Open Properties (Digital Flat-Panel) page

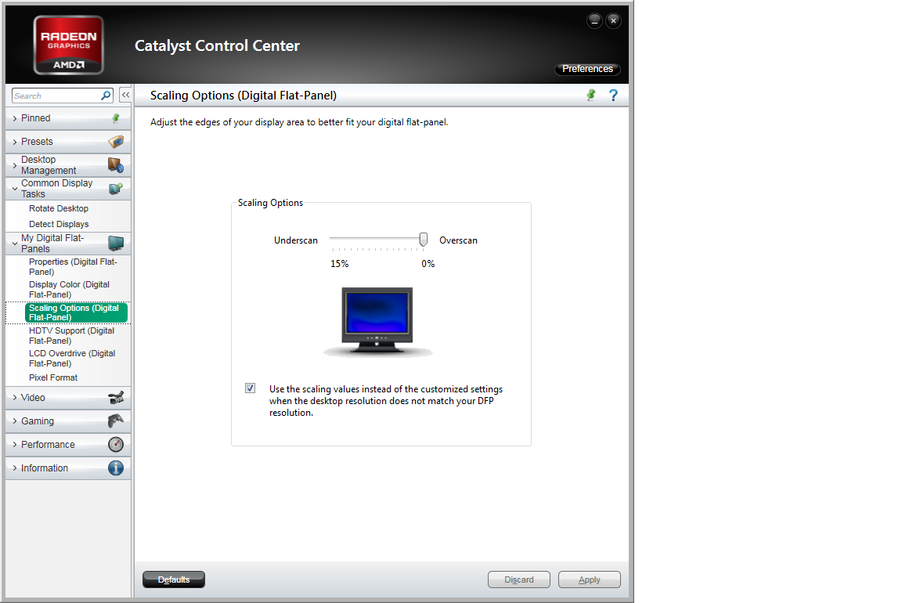click(x=73, y=266)
